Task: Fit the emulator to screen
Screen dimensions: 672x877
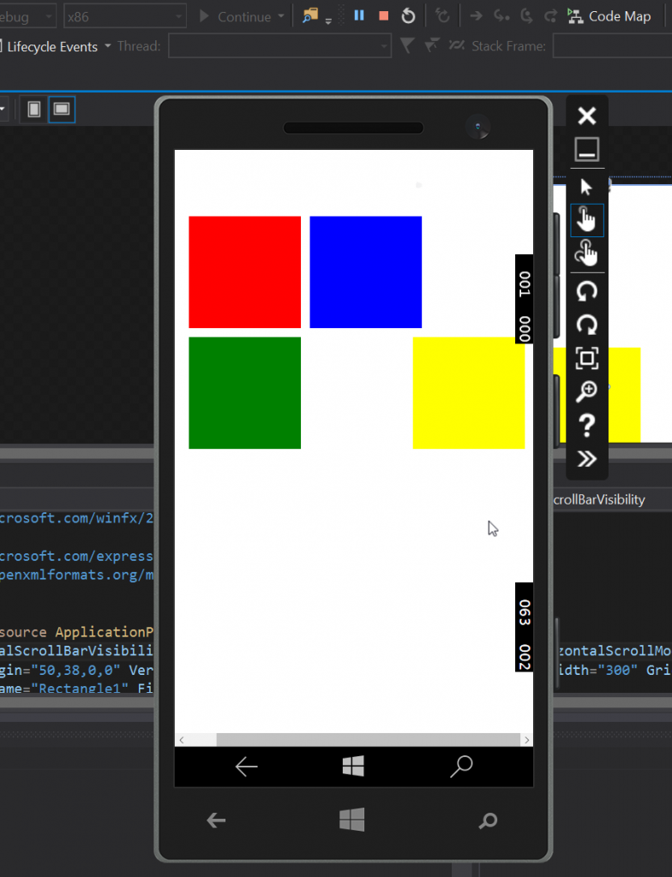Action: [x=587, y=358]
